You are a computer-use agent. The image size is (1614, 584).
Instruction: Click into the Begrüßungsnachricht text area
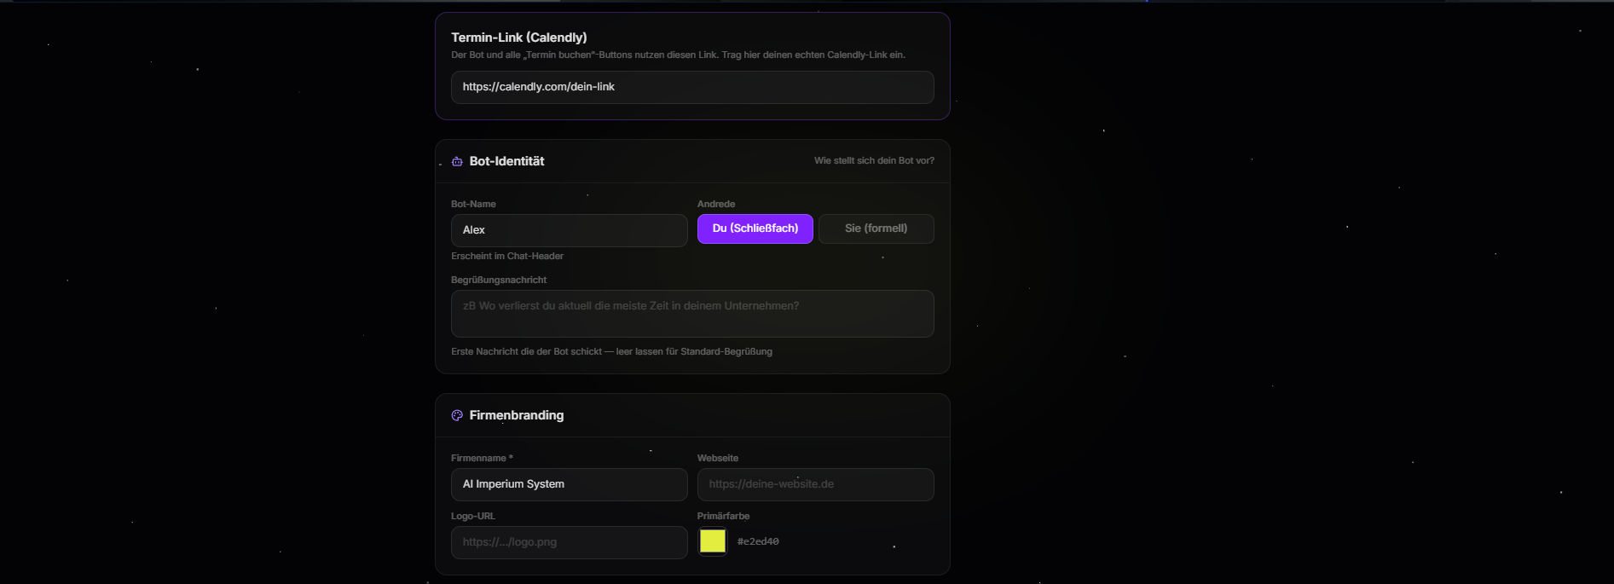tap(692, 314)
